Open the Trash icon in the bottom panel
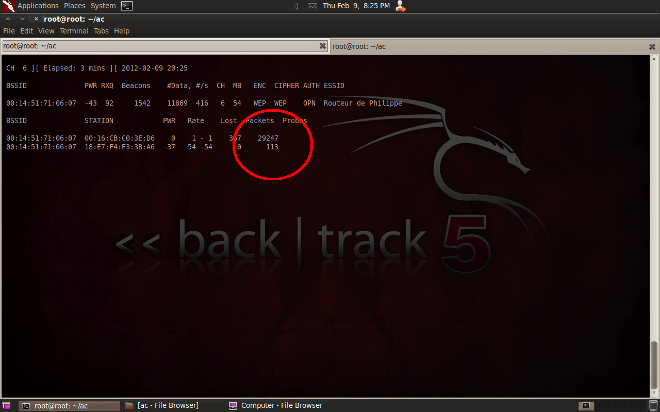 click(x=653, y=405)
